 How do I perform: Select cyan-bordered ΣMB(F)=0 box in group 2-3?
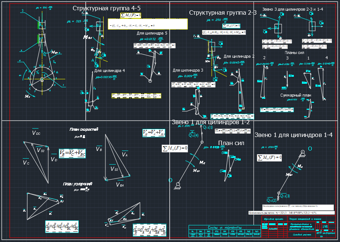point(231,26)
